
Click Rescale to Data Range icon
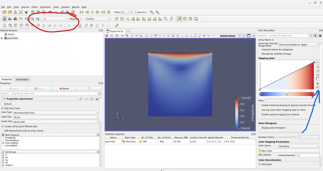[21, 19]
